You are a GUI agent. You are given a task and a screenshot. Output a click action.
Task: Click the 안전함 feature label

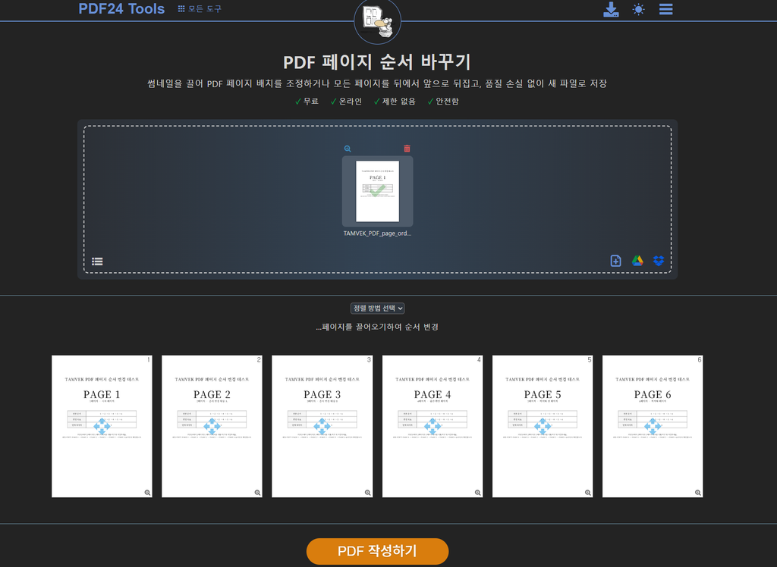click(447, 101)
